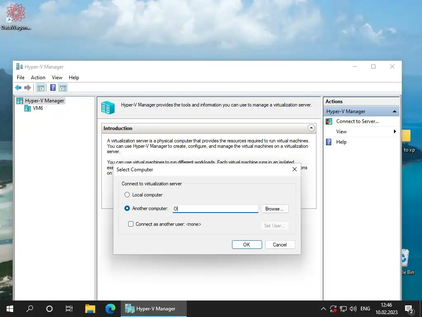
Task: Open the Action menu
Action: point(38,78)
